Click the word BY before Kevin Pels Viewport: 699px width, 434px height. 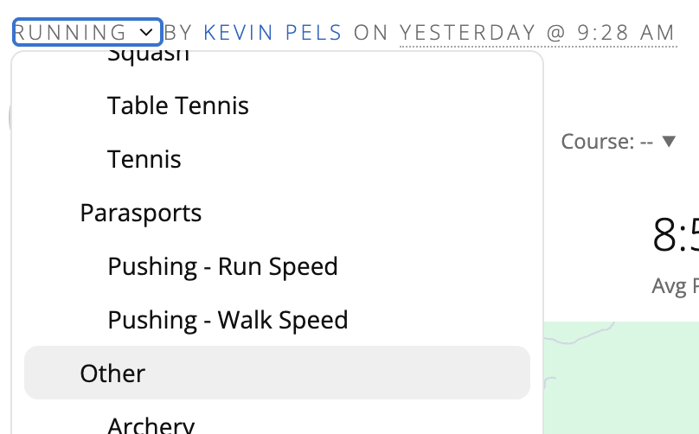tap(179, 33)
